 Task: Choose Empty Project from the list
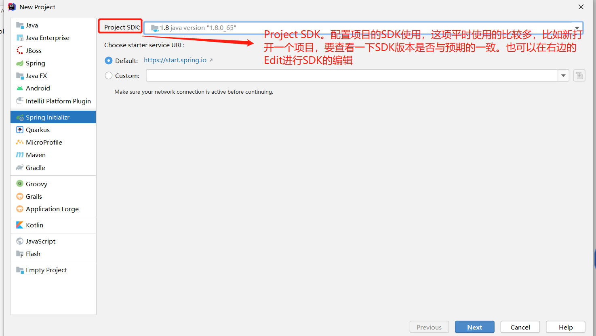pos(46,270)
